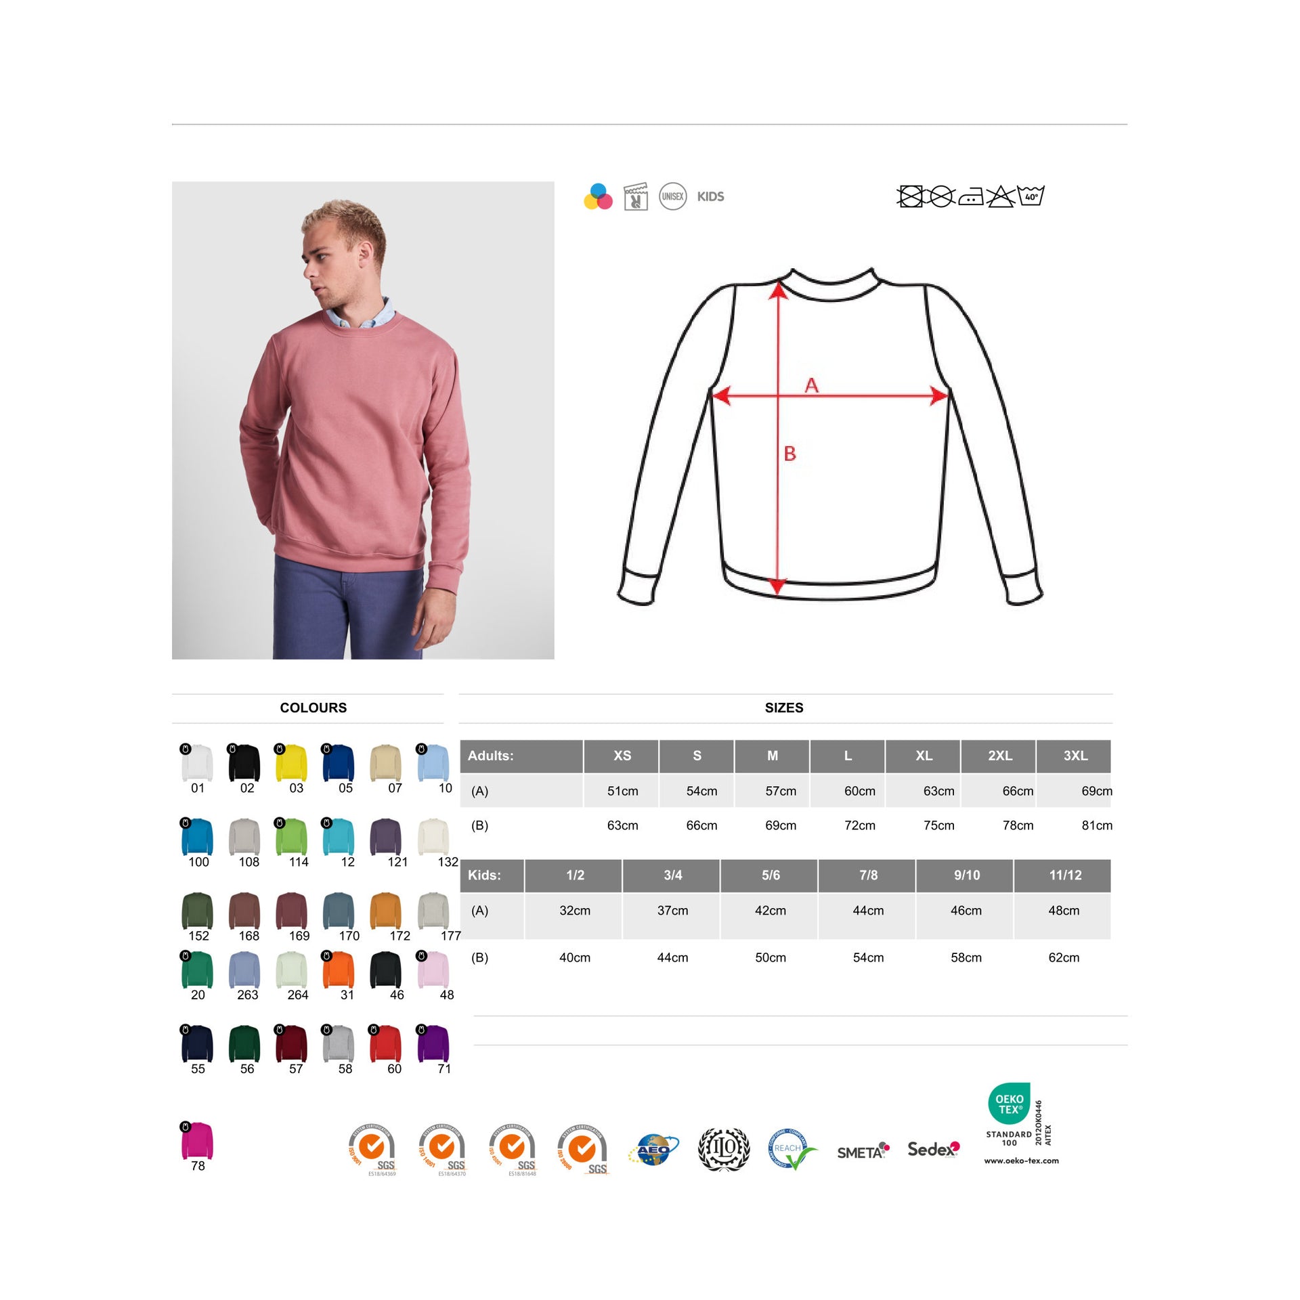This screenshot has height=1300, width=1300.
Task: Click the iron care symbol
Action: [x=971, y=197]
